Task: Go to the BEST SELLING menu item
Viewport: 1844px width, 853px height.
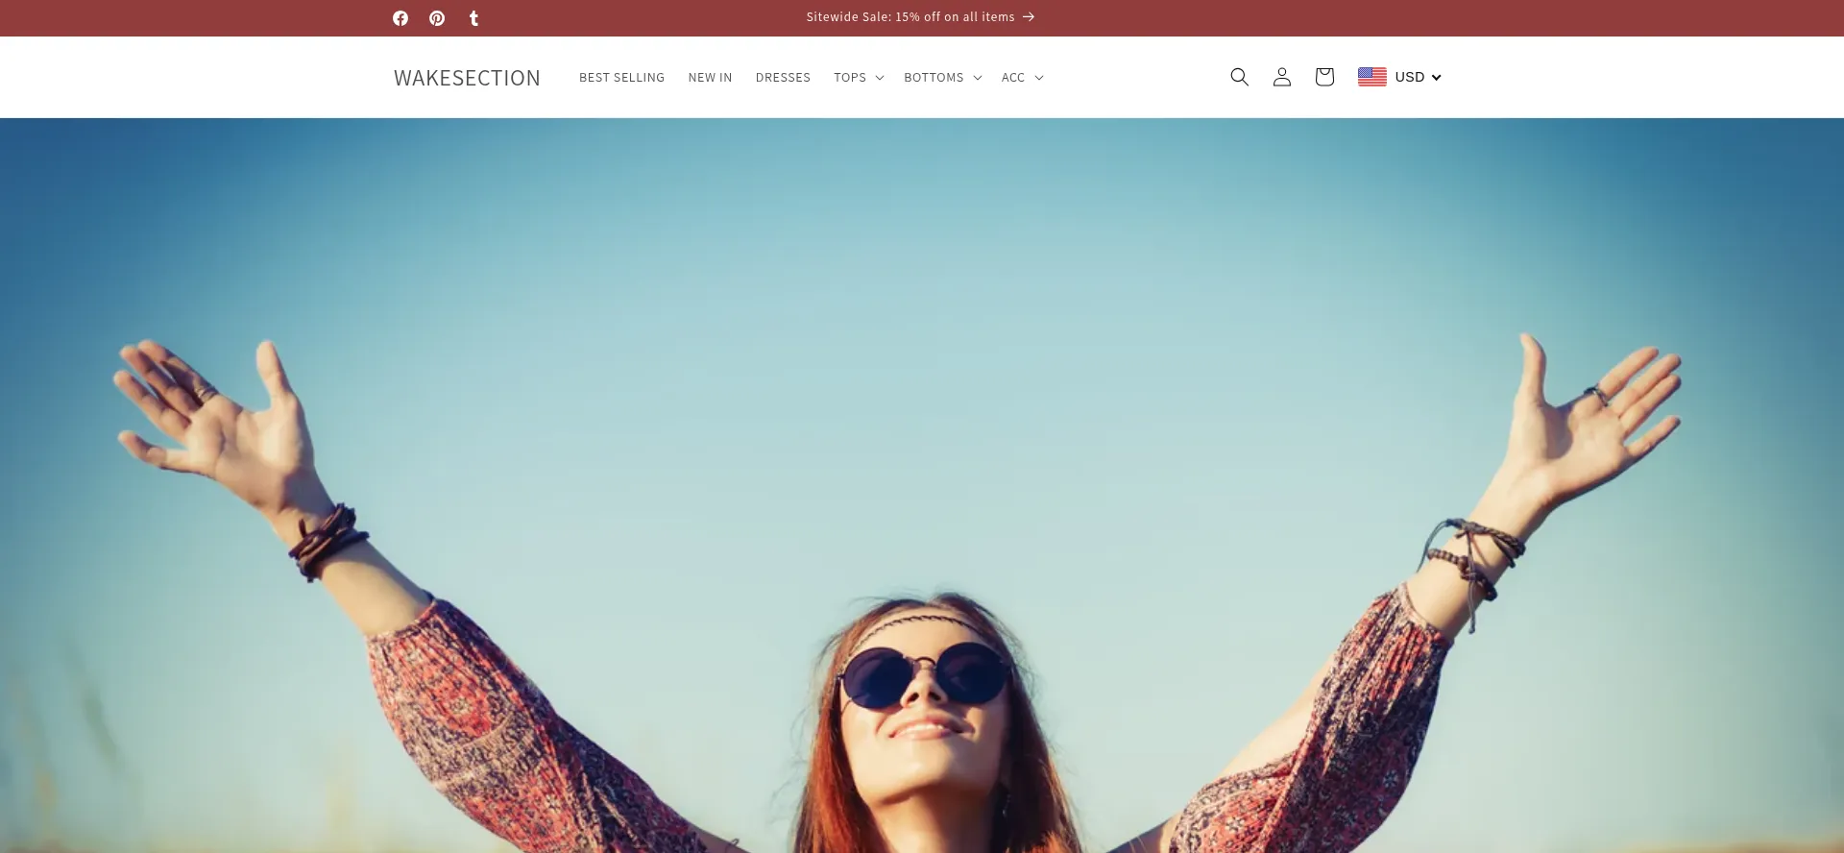Action: (x=621, y=78)
